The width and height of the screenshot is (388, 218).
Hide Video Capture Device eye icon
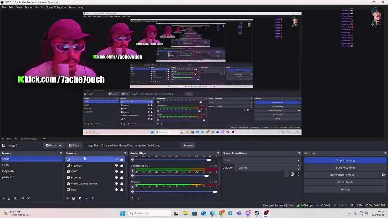tap(116, 183)
